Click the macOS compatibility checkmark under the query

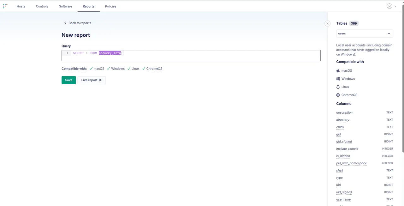[91, 69]
